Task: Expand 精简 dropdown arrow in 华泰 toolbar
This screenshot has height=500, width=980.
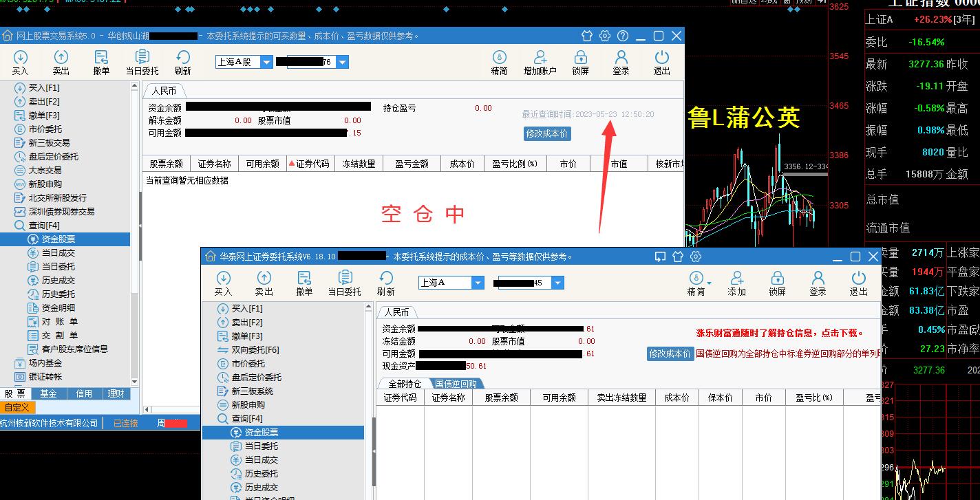Action: point(709,283)
